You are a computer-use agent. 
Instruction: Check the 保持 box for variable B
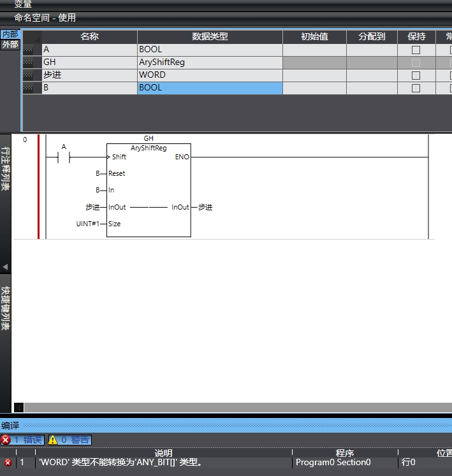[x=416, y=88]
